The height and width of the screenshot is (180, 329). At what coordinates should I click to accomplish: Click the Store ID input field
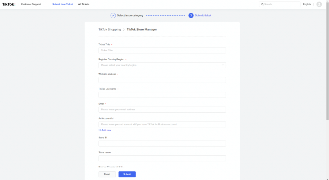coord(162,143)
